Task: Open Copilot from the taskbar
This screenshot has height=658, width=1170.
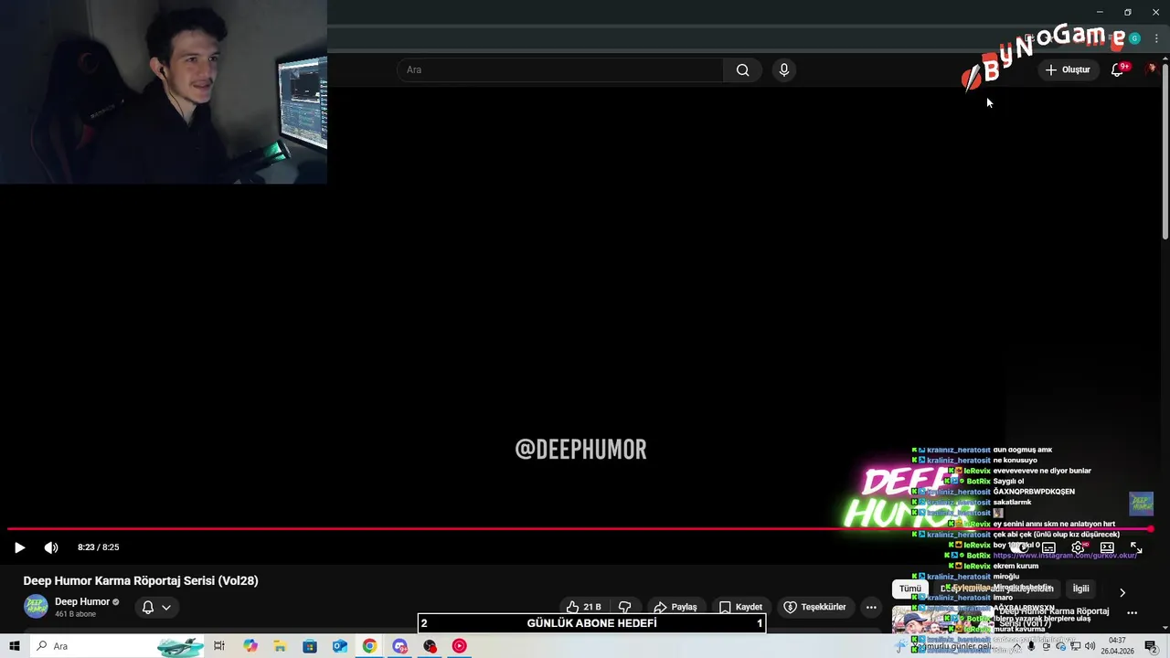Action: coord(250,646)
